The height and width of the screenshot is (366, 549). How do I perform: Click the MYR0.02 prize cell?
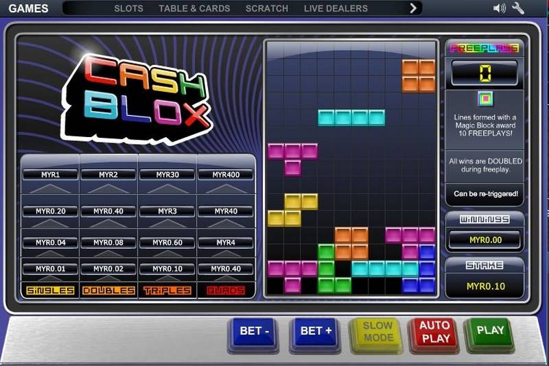point(108,269)
